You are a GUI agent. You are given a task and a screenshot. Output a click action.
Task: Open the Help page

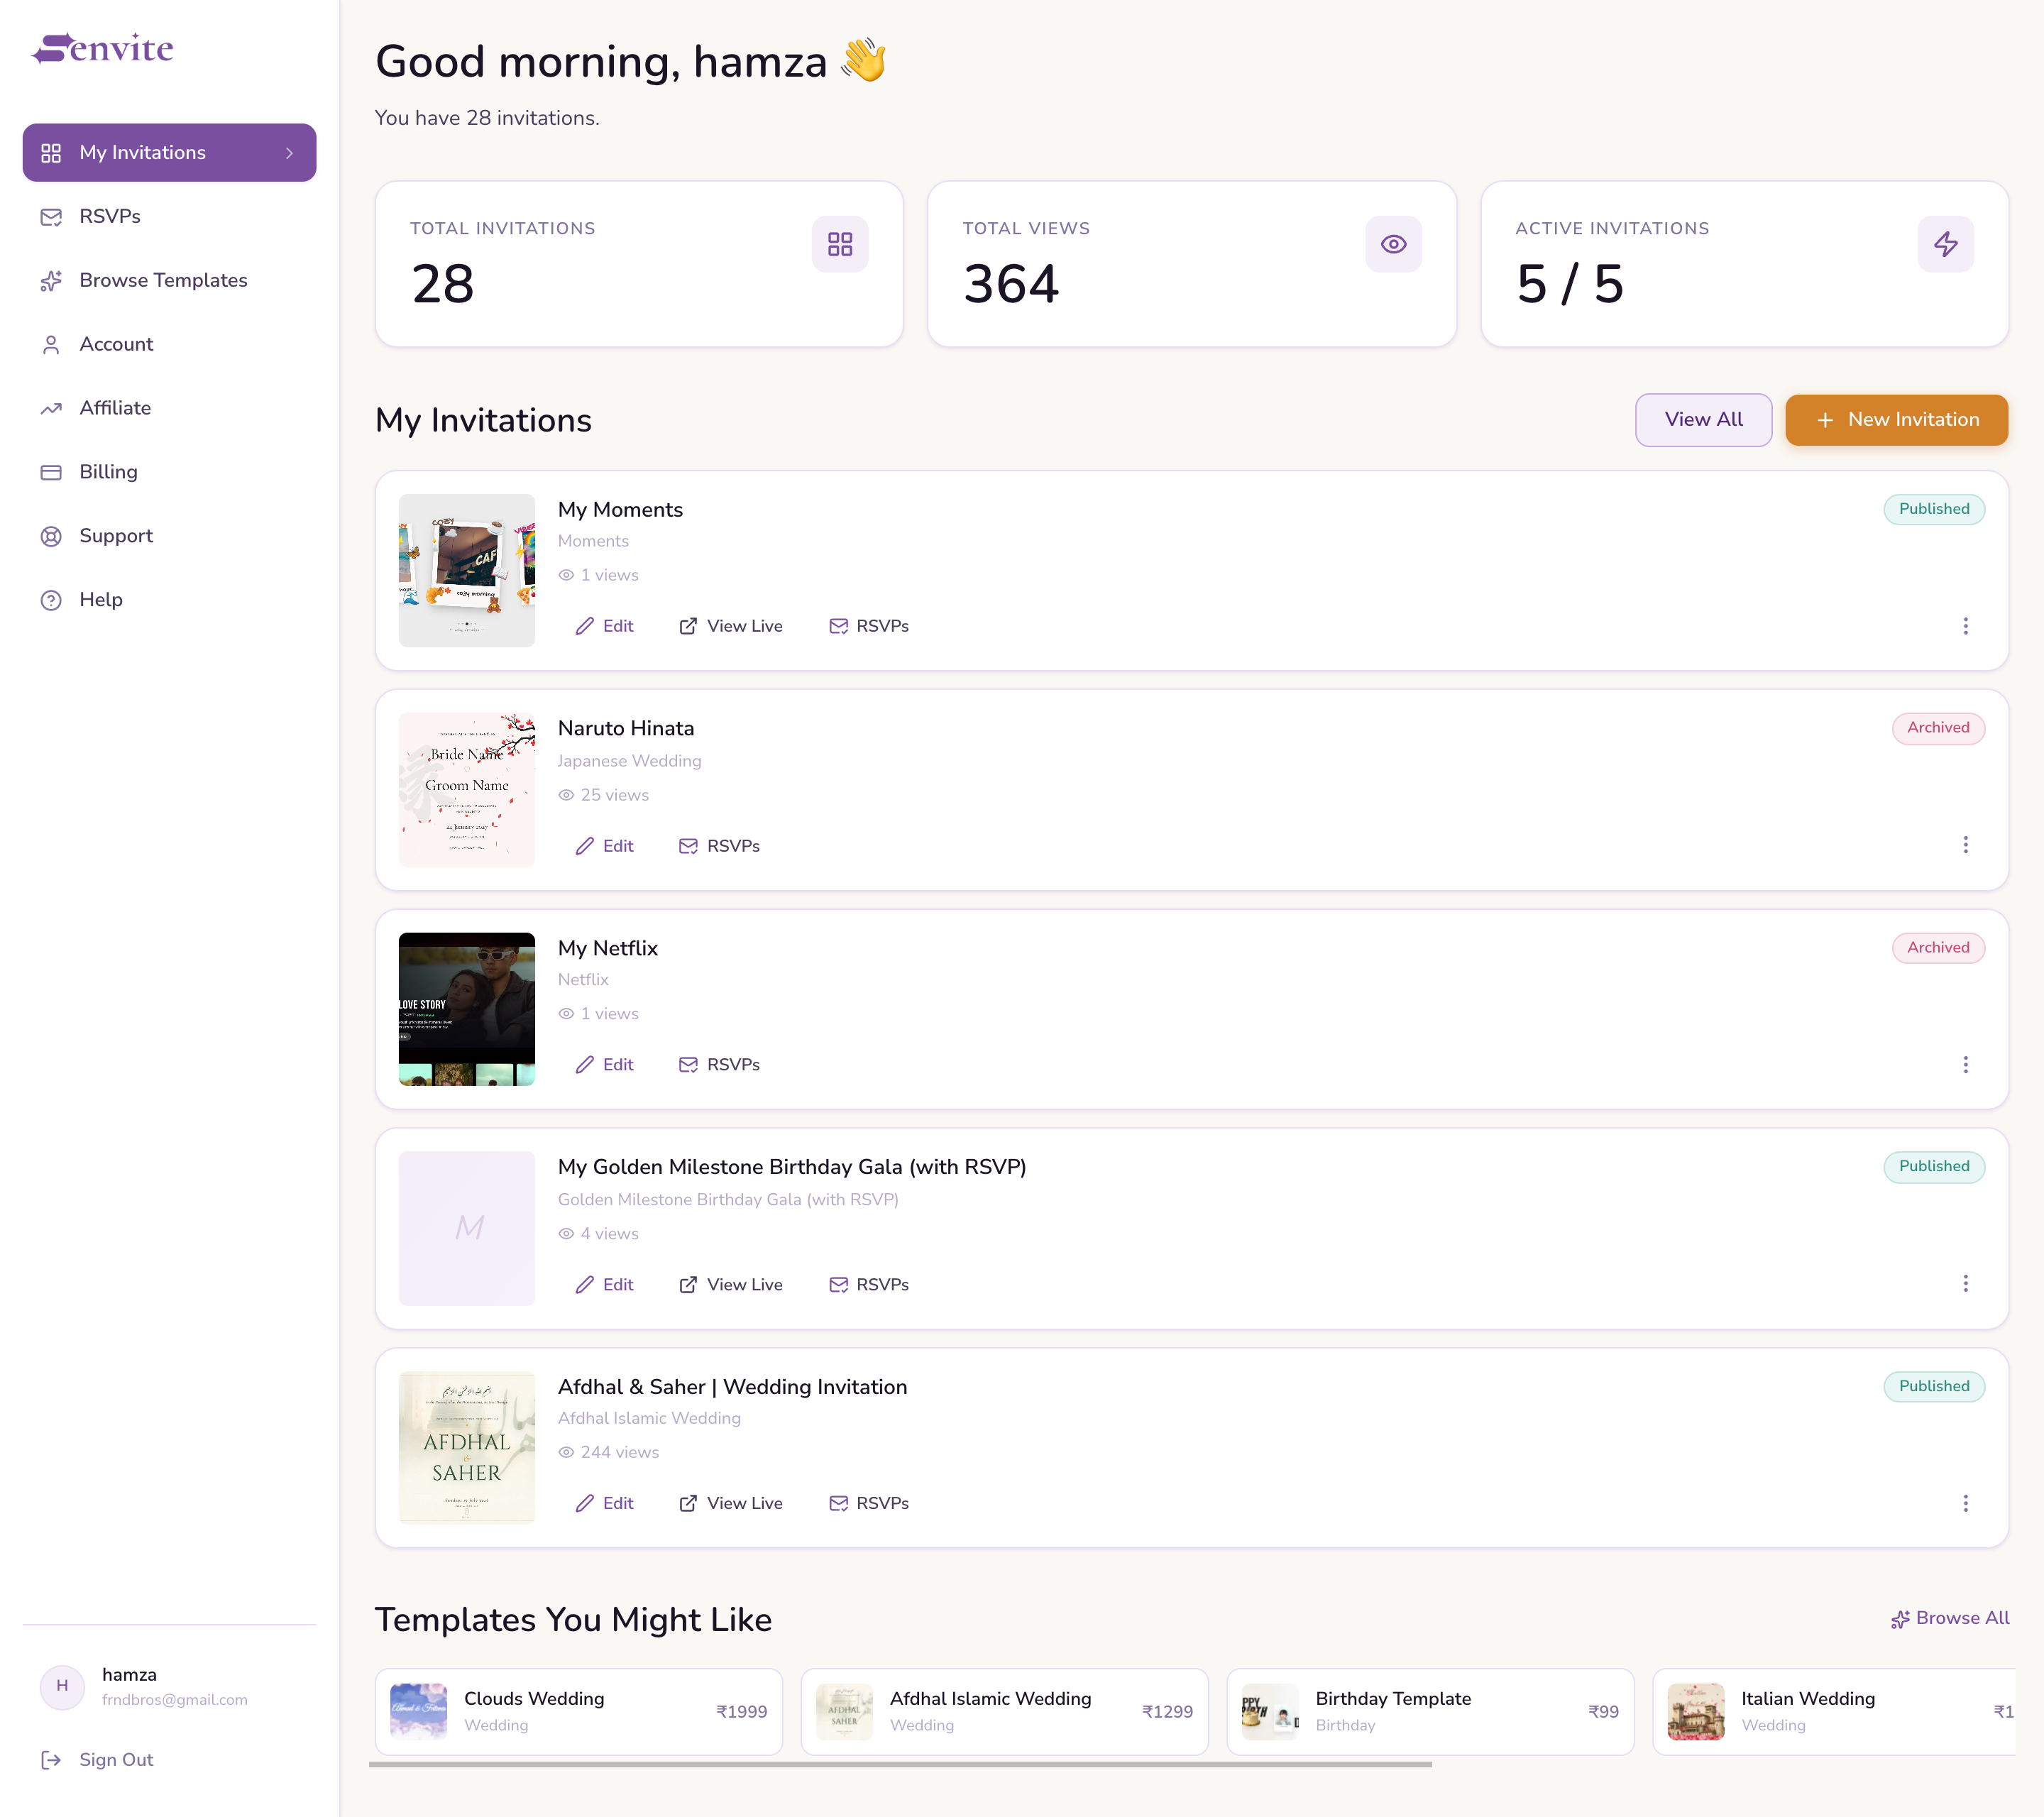pyautogui.click(x=169, y=600)
